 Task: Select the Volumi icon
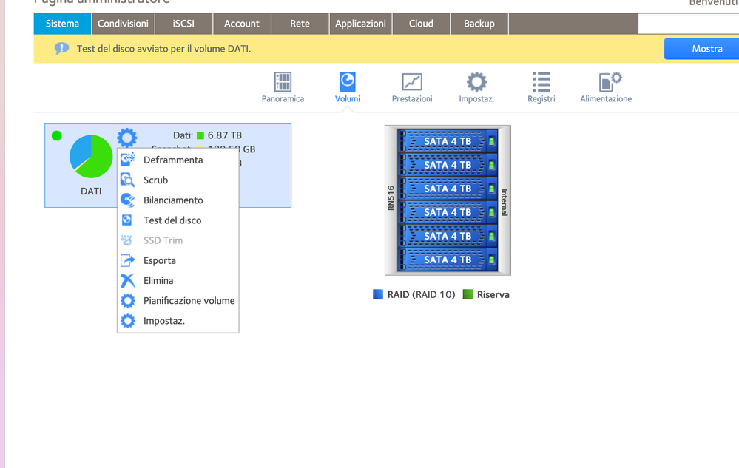click(347, 82)
